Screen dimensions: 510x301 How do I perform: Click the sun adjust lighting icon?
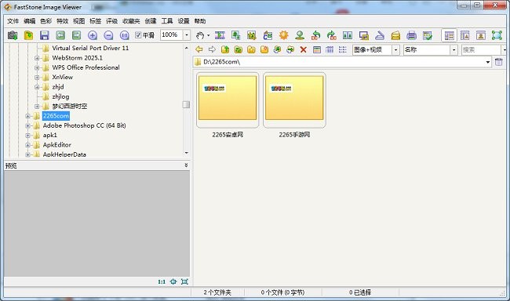(283, 35)
